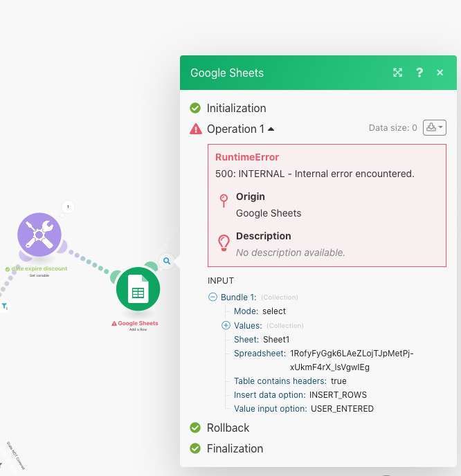
Task: Click the filter icon on the route
Action: [4, 306]
